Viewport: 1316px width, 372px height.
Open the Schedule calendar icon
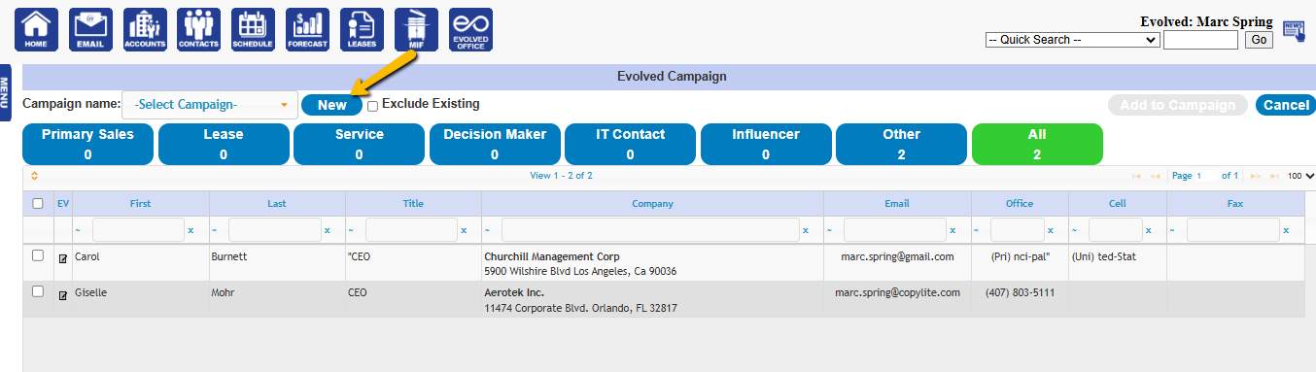coord(253,29)
